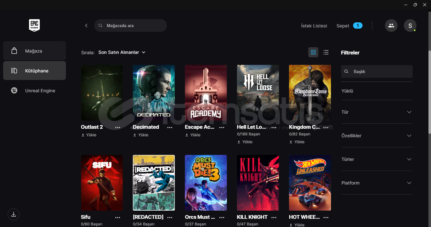Open HOT WHEELS three-dot options
This screenshot has height=227, width=431.
(x=326, y=217)
